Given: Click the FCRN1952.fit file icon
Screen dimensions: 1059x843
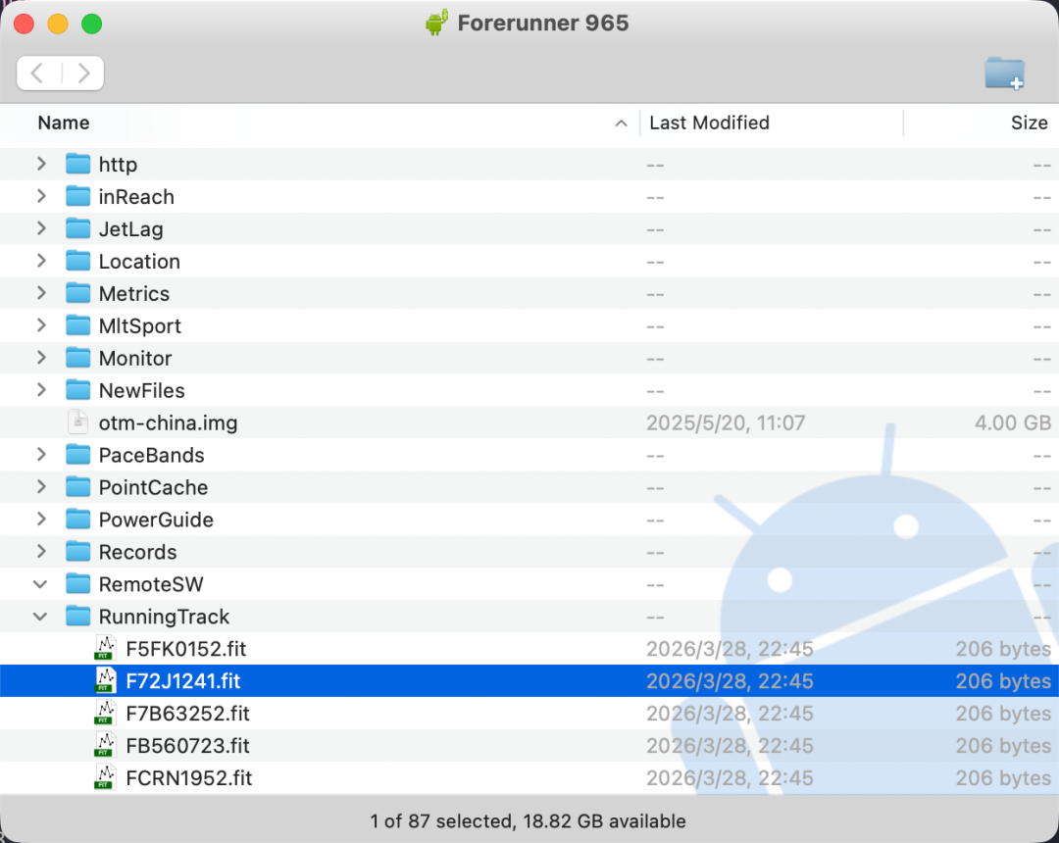Looking at the screenshot, I should click(105, 777).
